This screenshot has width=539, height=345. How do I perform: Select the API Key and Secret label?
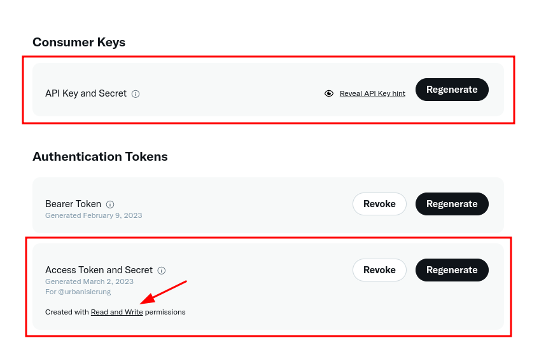(86, 93)
